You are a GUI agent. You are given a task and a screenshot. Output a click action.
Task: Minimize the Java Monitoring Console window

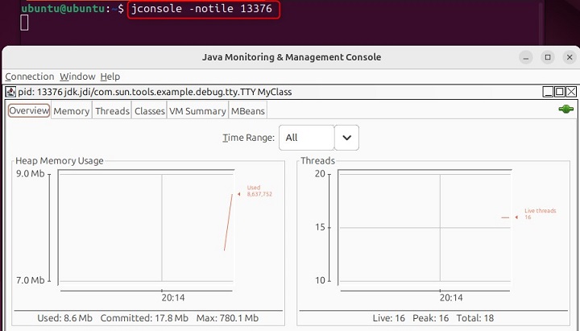pos(525,57)
